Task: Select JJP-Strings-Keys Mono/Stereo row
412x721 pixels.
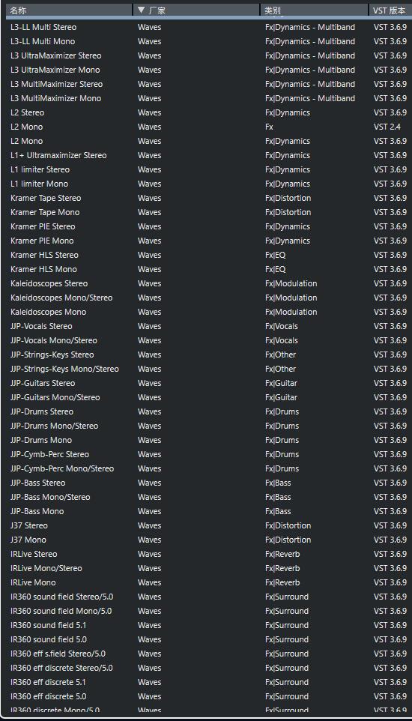Action: (207, 369)
